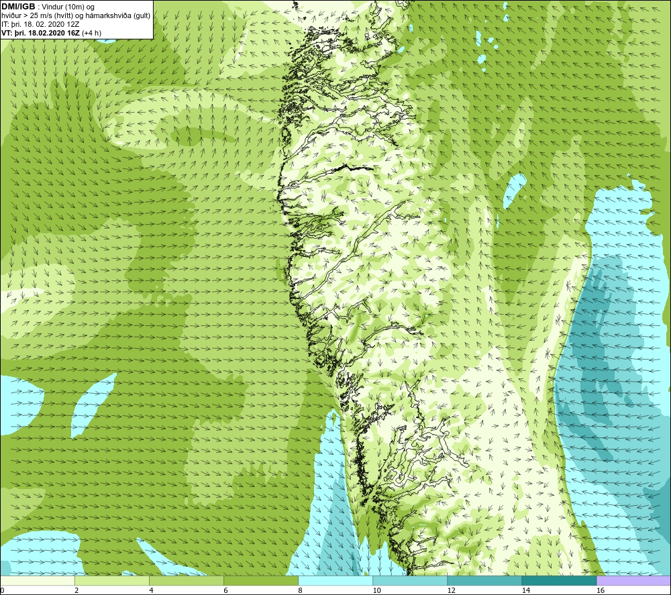Viewport: 671px width, 595px height.
Task: Click the purple legend swatch above 16 m/s
Action: 633,580
